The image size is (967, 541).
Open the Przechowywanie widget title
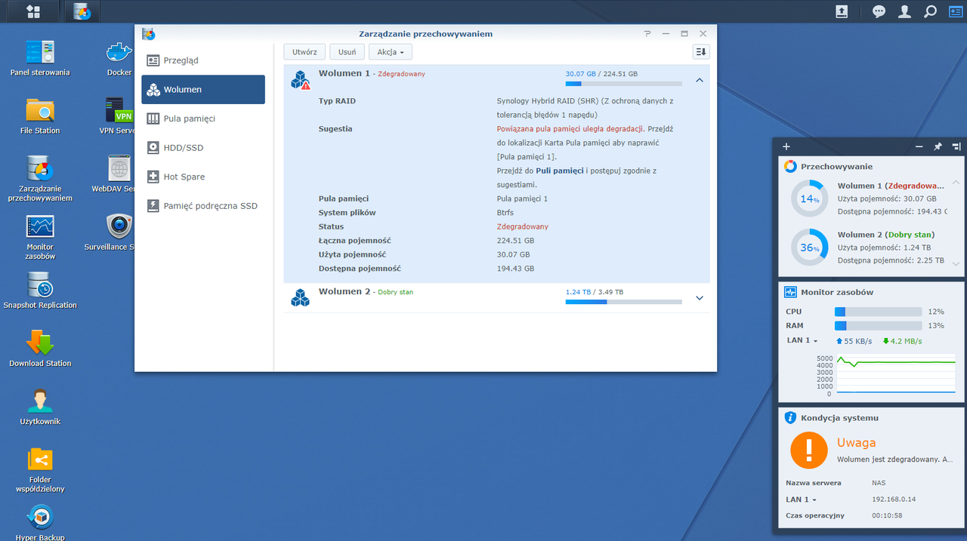point(836,166)
